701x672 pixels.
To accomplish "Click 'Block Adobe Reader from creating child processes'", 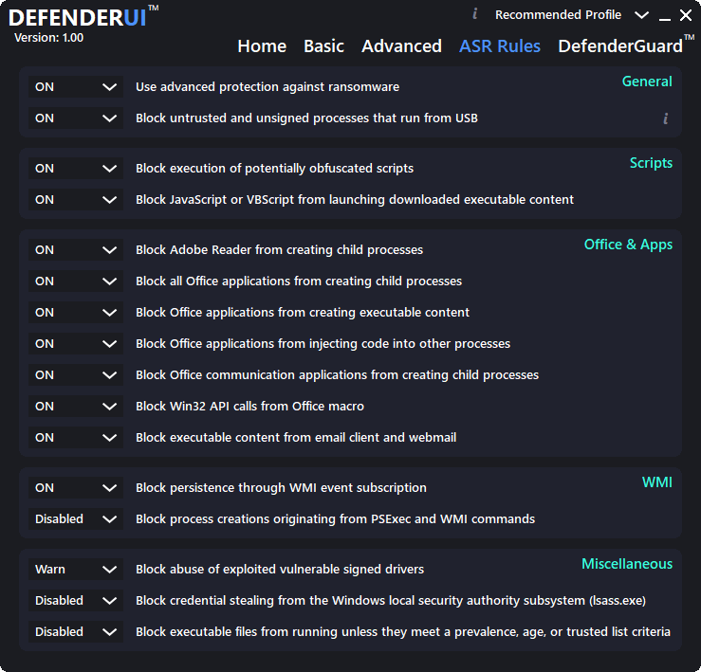I will [279, 250].
